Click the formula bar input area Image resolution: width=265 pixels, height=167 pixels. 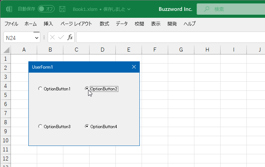click(x=170, y=37)
